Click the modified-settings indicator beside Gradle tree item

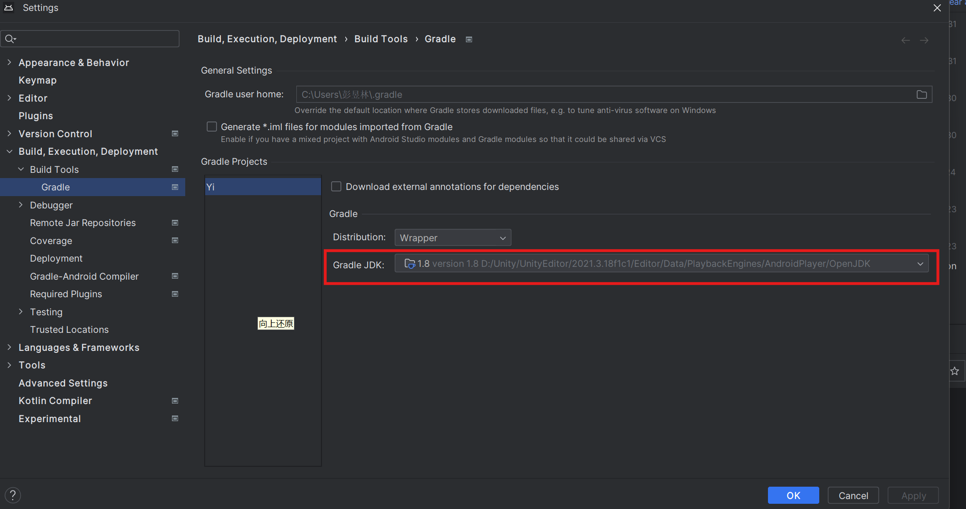174,187
